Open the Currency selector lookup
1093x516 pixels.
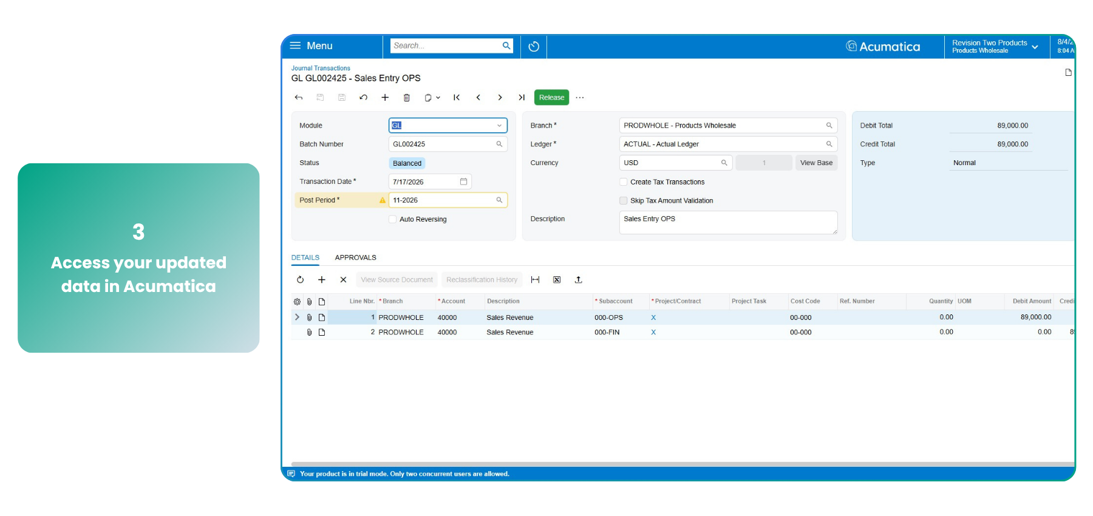[724, 163]
